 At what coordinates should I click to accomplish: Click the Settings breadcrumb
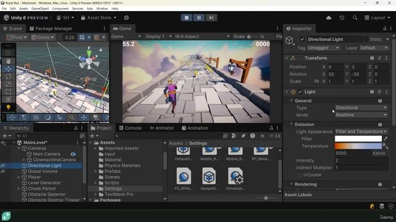coord(198,143)
